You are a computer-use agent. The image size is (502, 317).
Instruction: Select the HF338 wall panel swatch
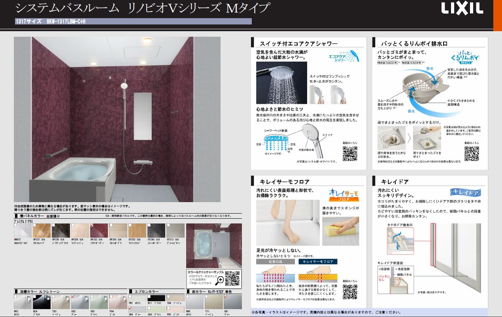pyautogui.click(x=79, y=231)
